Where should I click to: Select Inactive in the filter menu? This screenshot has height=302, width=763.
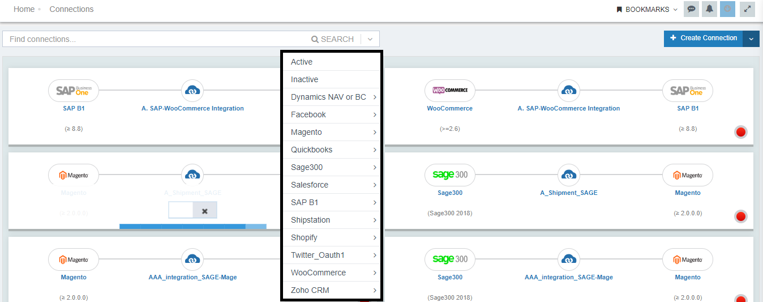pyautogui.click(x=332, y=79)
